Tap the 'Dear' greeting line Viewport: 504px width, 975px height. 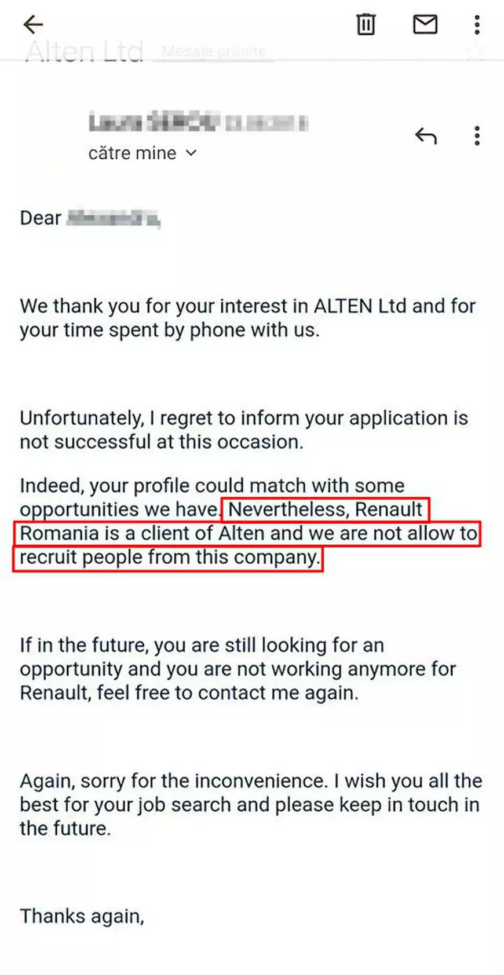[x=90, y=218]
